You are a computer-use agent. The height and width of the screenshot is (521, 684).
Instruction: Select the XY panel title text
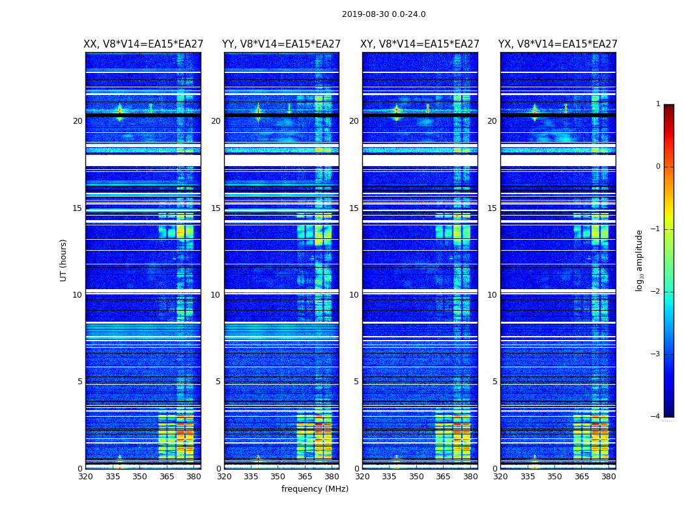(420, 44)
